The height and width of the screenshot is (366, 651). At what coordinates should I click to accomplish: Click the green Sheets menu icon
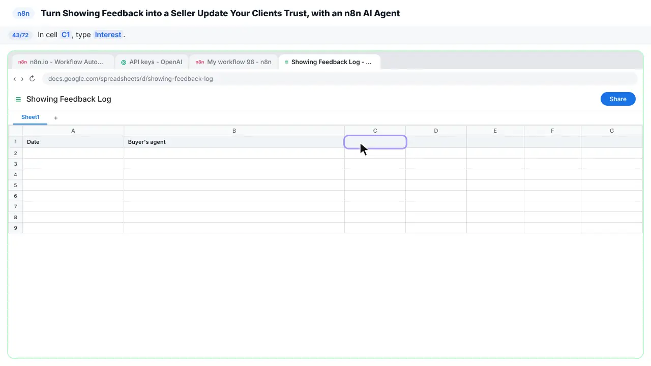[x=18, y=99]
